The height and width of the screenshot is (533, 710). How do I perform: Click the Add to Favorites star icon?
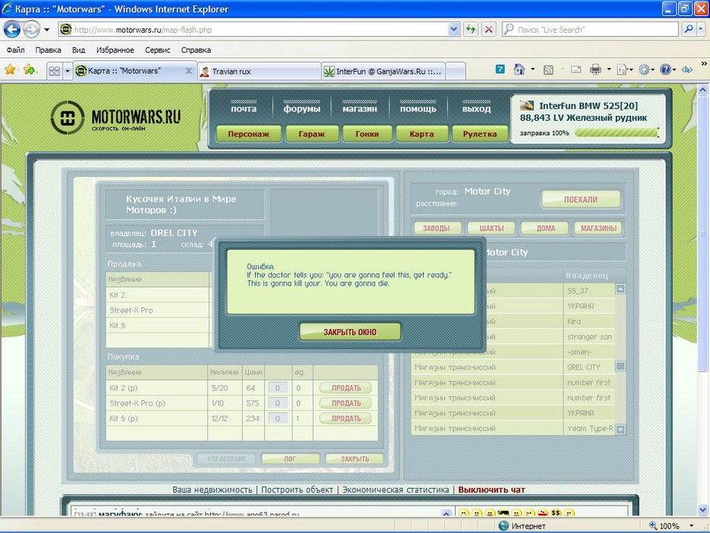pos(30,70)
